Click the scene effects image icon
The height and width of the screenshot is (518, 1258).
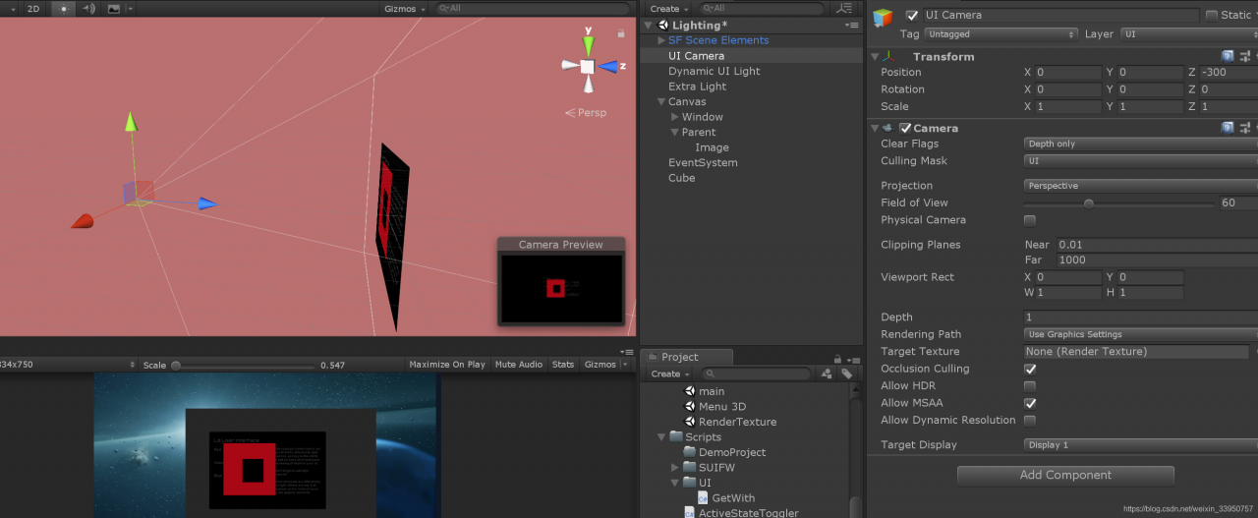click(114, 9)
